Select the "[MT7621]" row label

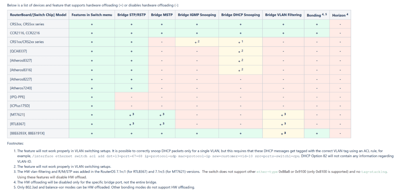click(38, 115)
